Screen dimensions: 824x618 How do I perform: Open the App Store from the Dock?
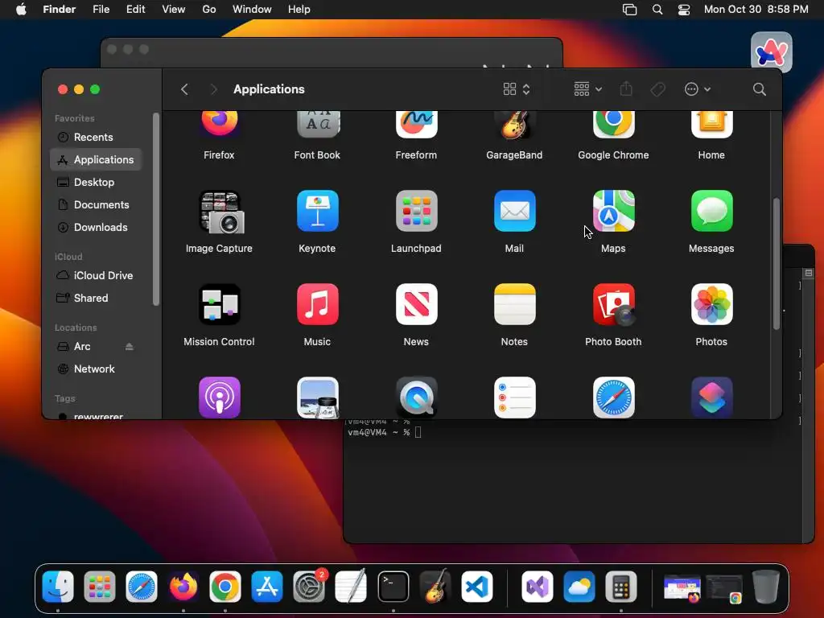(267, 587)
